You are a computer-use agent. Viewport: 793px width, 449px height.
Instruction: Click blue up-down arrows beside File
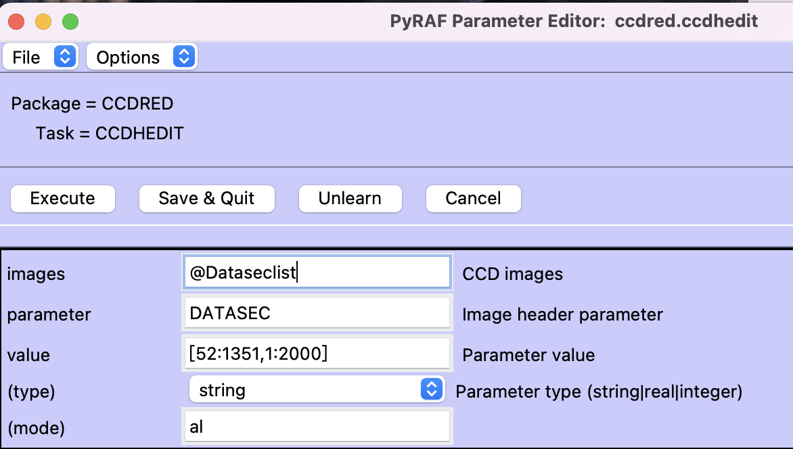click(64, 57)
